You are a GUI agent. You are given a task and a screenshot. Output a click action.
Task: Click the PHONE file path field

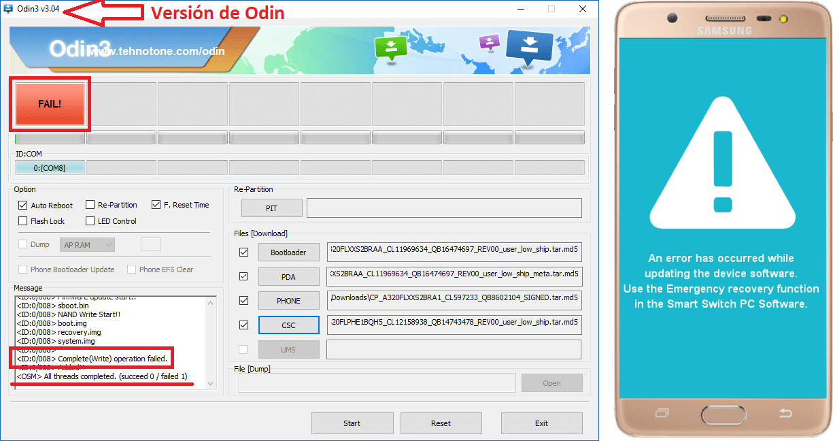click(x=454, y=300)
